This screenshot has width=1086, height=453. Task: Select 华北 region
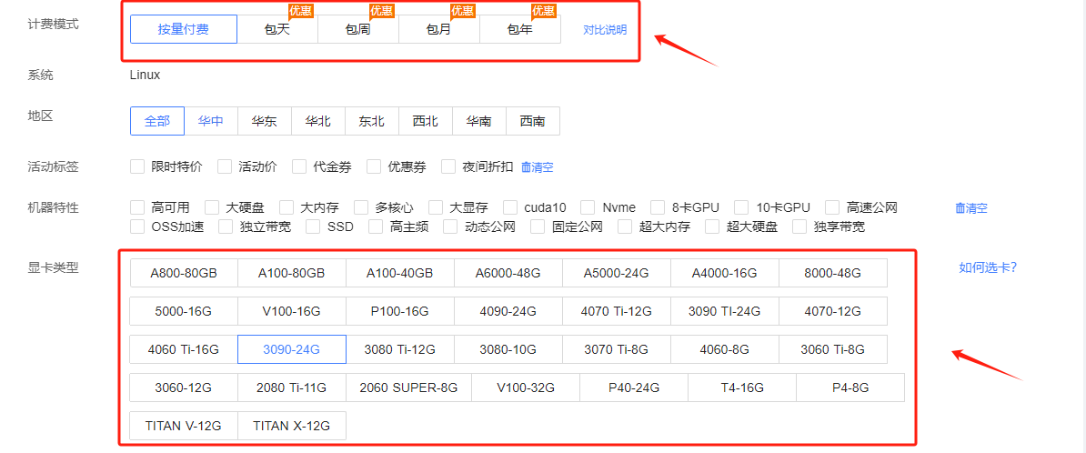(x=318, y=121)
